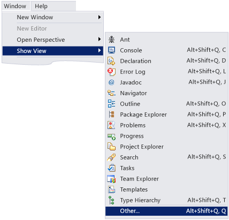Choose Other... from Show View list
This screenshot has height=220, width=229.
coord(166,211)
